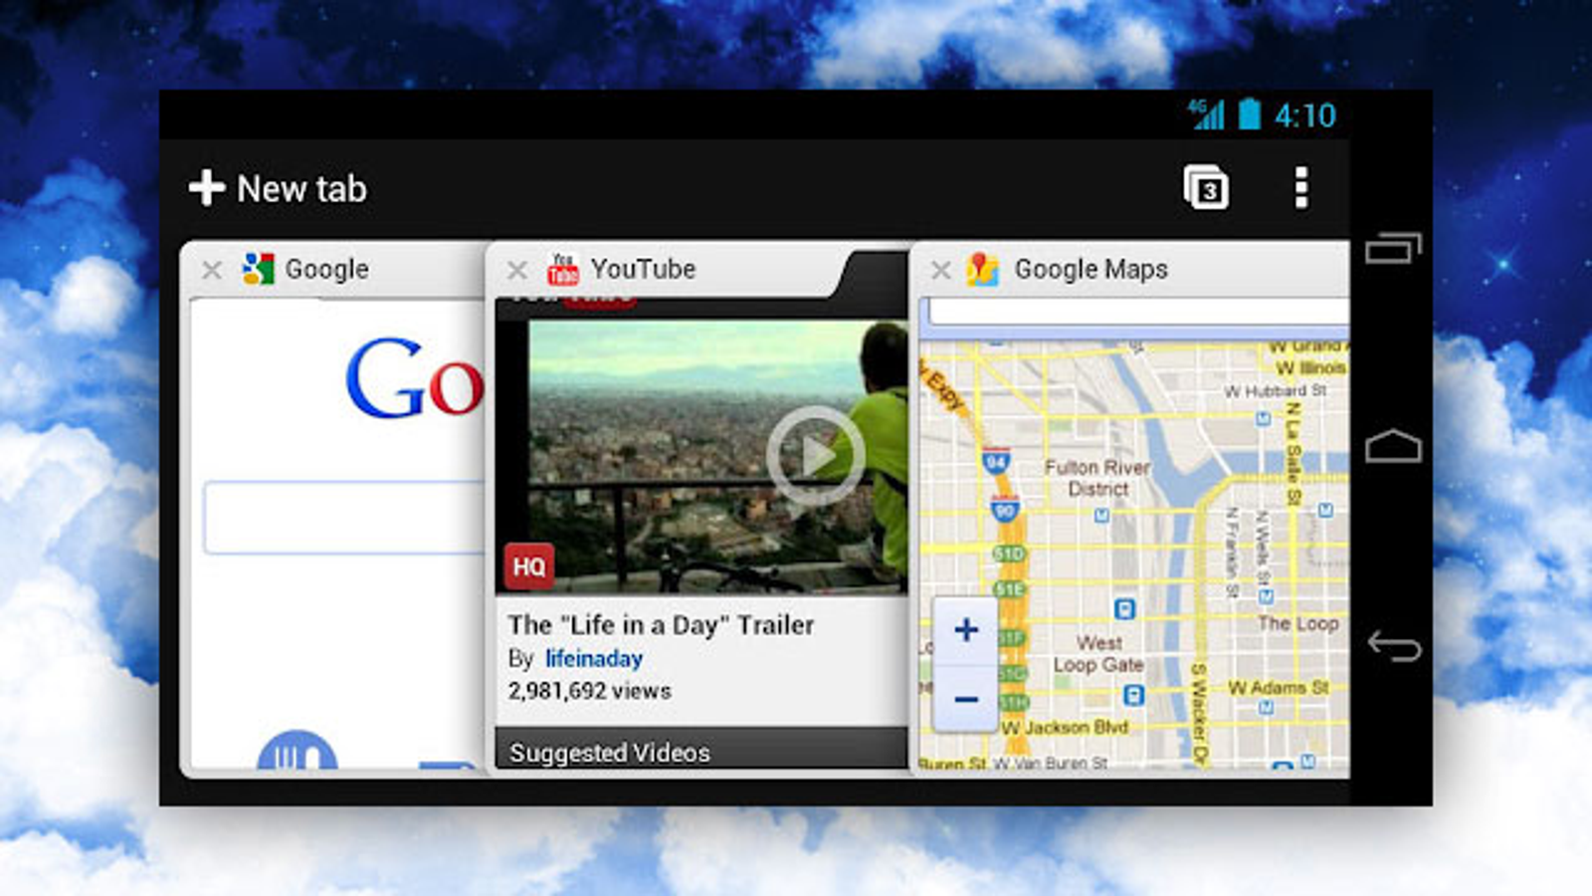This screenshot has width=1592, height=896.
Task: Click the Fulton River District map label
Action: [x=1097, y=478]
